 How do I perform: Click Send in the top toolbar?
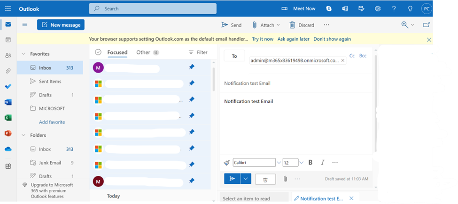pyautogui.click(x=231, y=25)
